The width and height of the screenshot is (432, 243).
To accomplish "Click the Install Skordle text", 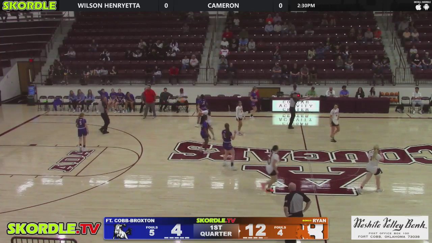I will coord(422,2).
